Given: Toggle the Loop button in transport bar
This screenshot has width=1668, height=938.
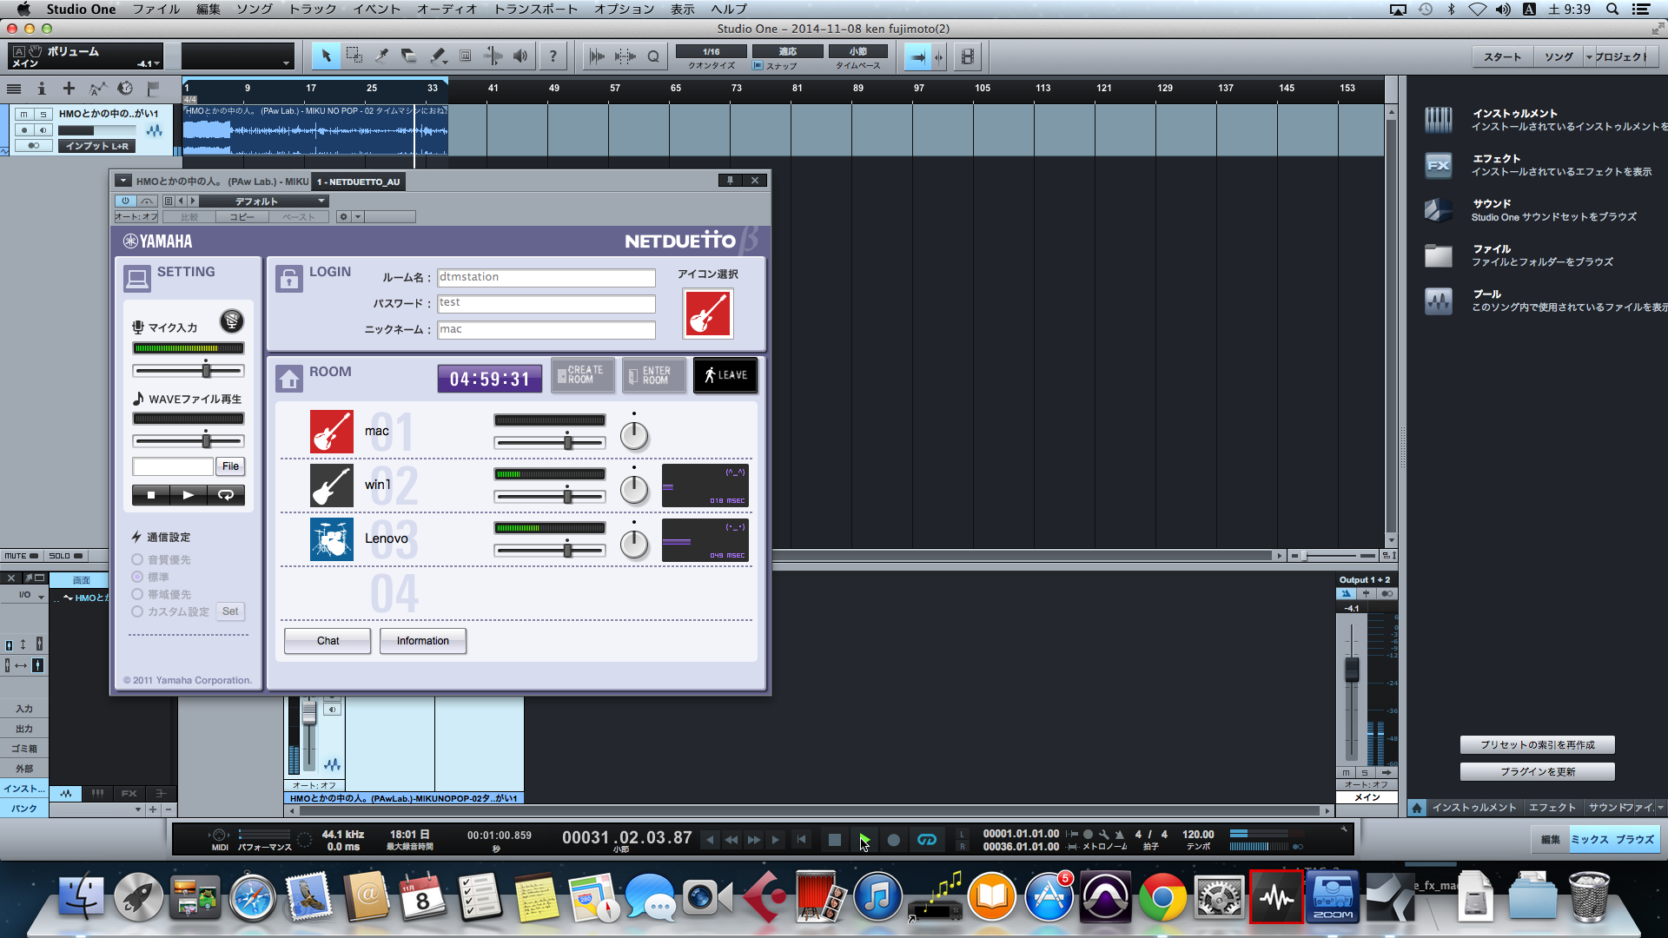Looking at the screenshot, I should [x=927, y=840].
